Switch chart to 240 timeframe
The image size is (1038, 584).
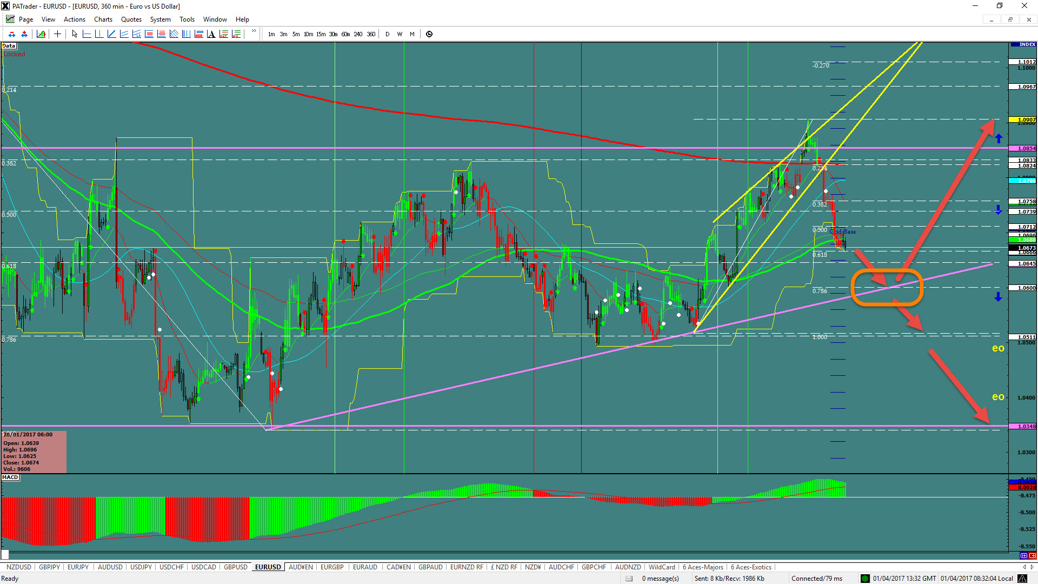tap(358, 34)
